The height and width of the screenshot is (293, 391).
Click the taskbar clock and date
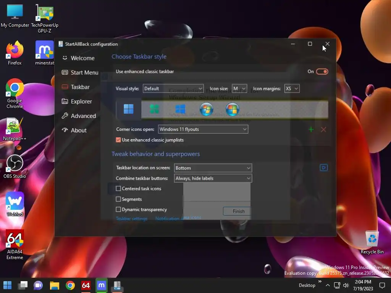363,285
